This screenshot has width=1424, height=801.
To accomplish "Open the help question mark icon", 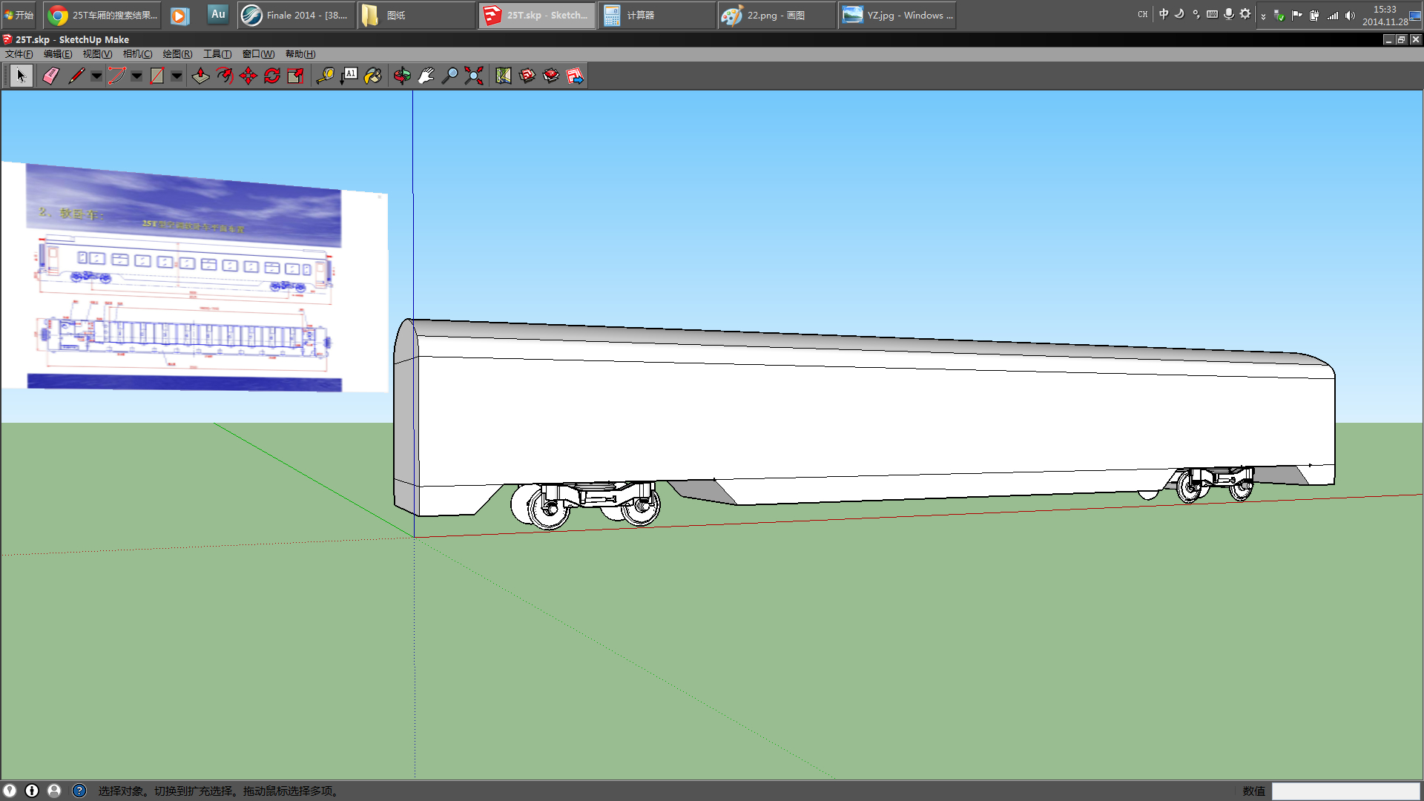I will coord(79,791).
